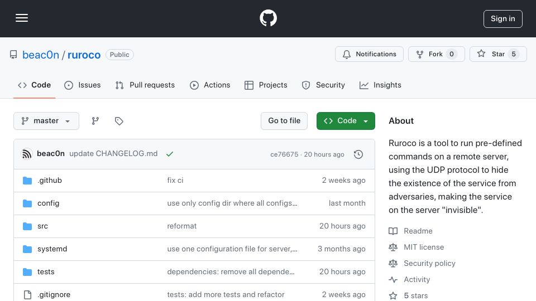Open the .gitignore file

(54, 294)
